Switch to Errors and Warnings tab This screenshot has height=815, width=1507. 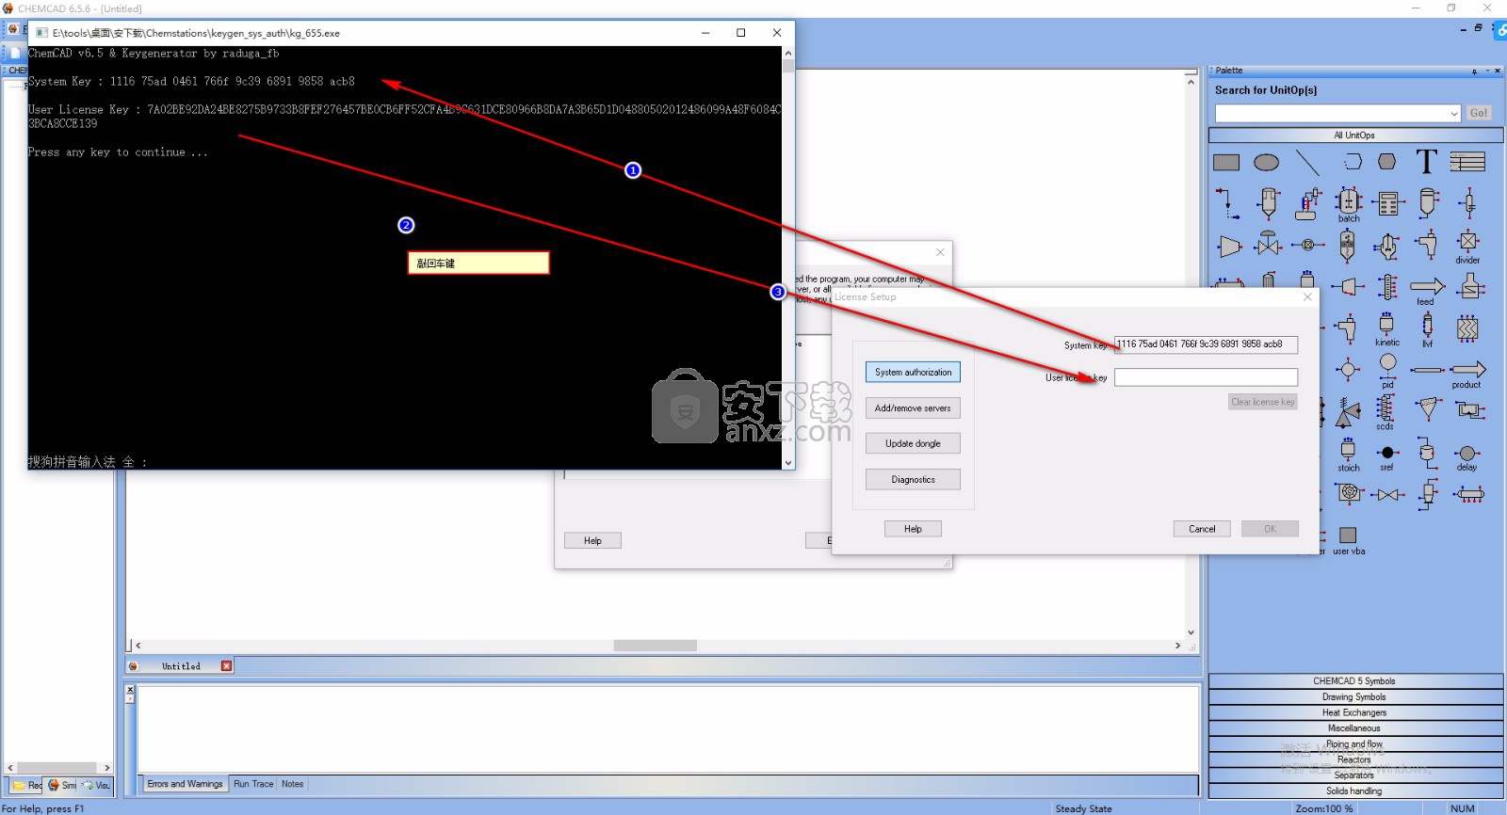click(186, 784)
